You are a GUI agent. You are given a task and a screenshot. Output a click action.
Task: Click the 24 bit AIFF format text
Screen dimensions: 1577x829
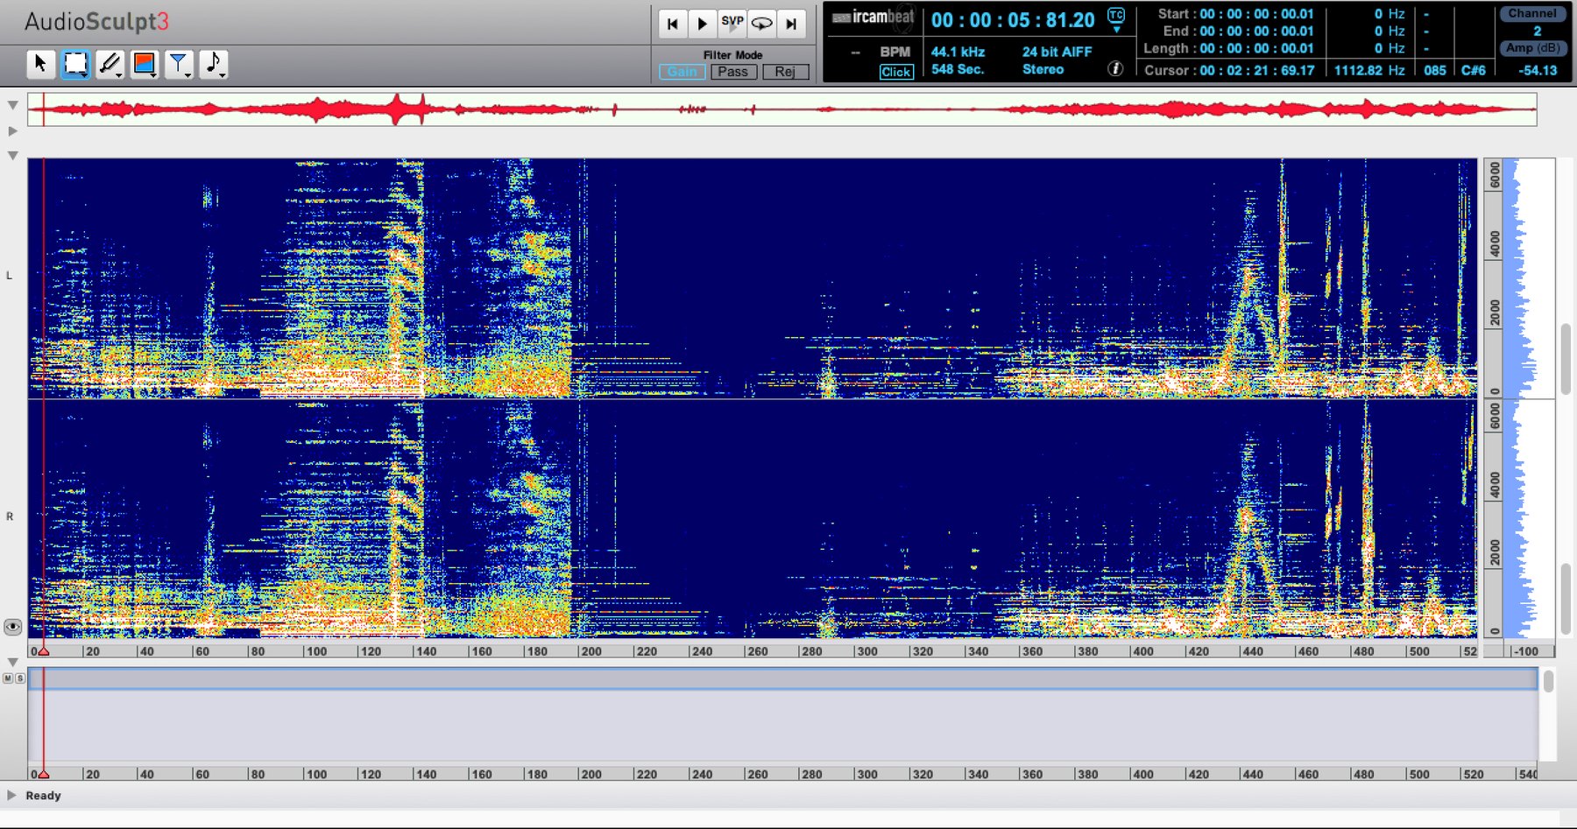[1057, 52]
